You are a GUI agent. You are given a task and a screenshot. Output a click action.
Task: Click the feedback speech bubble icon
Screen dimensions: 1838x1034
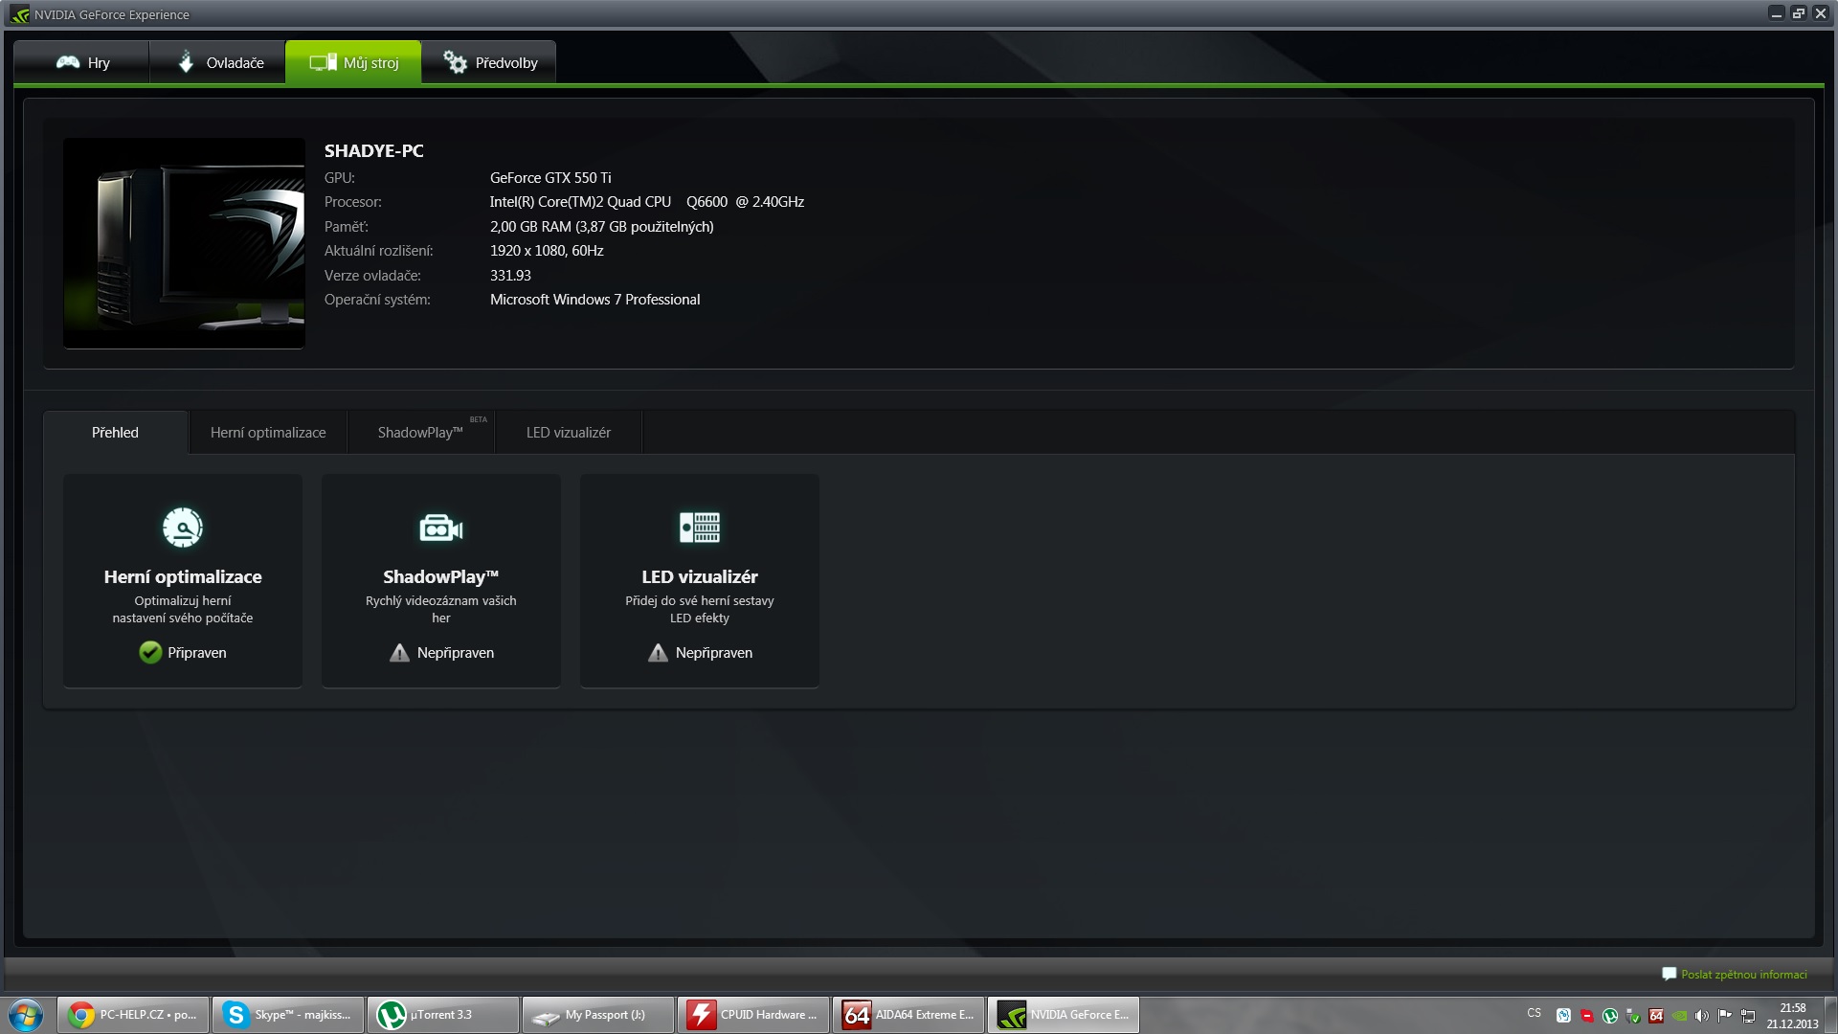pos(1670,974)
